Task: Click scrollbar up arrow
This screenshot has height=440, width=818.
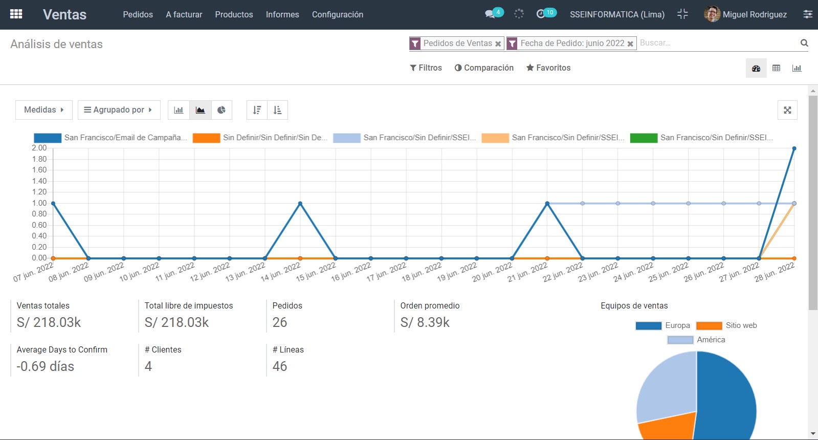Action: [813, 91]
